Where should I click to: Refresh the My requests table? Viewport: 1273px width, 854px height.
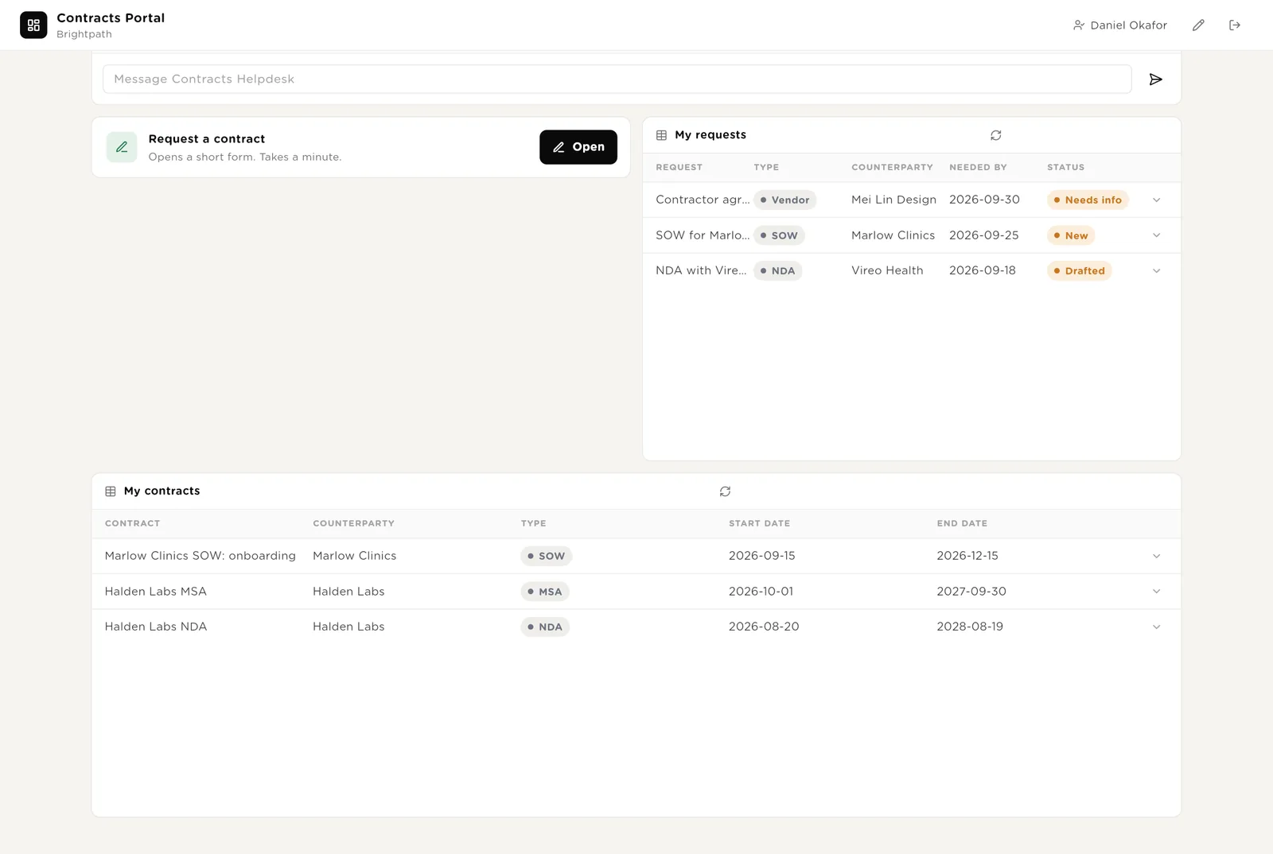point(996,135)
